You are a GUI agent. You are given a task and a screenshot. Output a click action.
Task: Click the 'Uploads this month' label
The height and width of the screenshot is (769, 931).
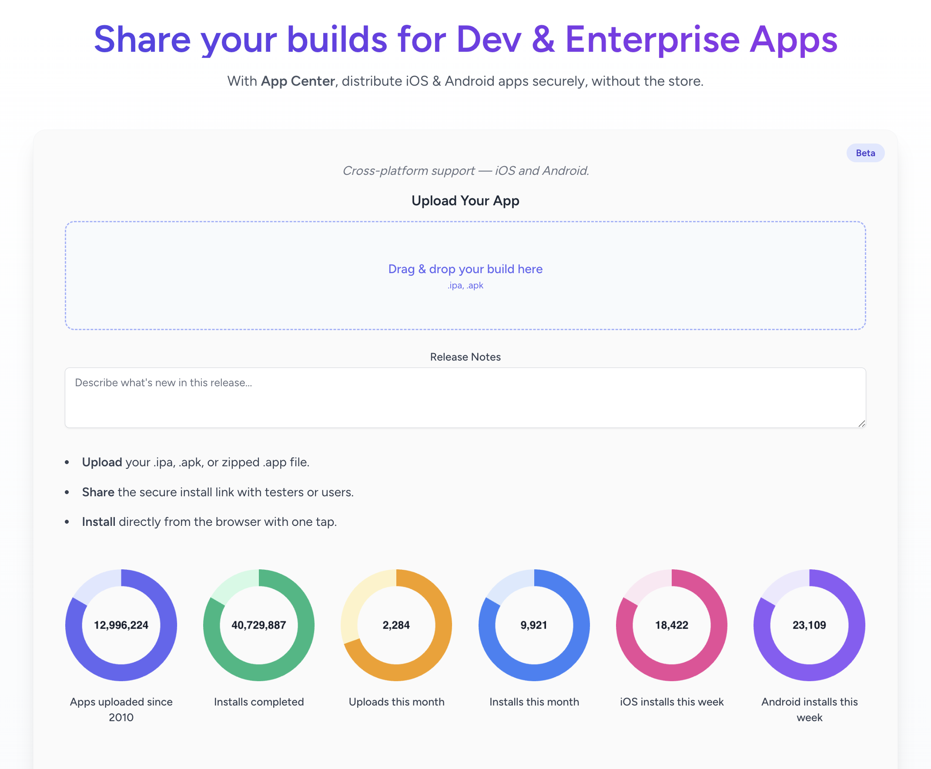(x=396, y=702)
